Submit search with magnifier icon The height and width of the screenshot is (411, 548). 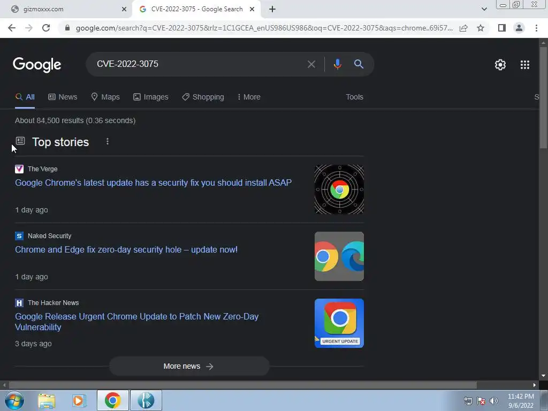click(x=359, y=64)
